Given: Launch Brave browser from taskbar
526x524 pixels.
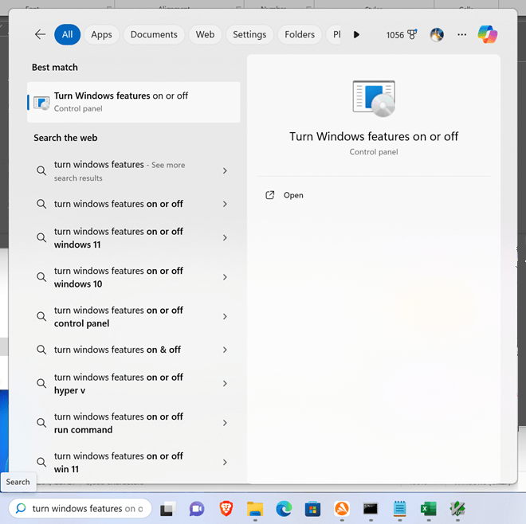Looking at the screenshot, I should 226,509.
